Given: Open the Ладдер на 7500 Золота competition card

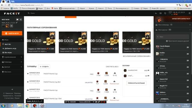Looking at the screenshot, I should 105,42.
